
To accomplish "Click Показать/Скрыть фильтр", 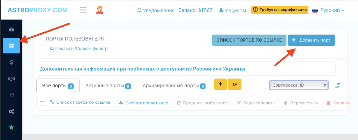I will coord(79,49).
